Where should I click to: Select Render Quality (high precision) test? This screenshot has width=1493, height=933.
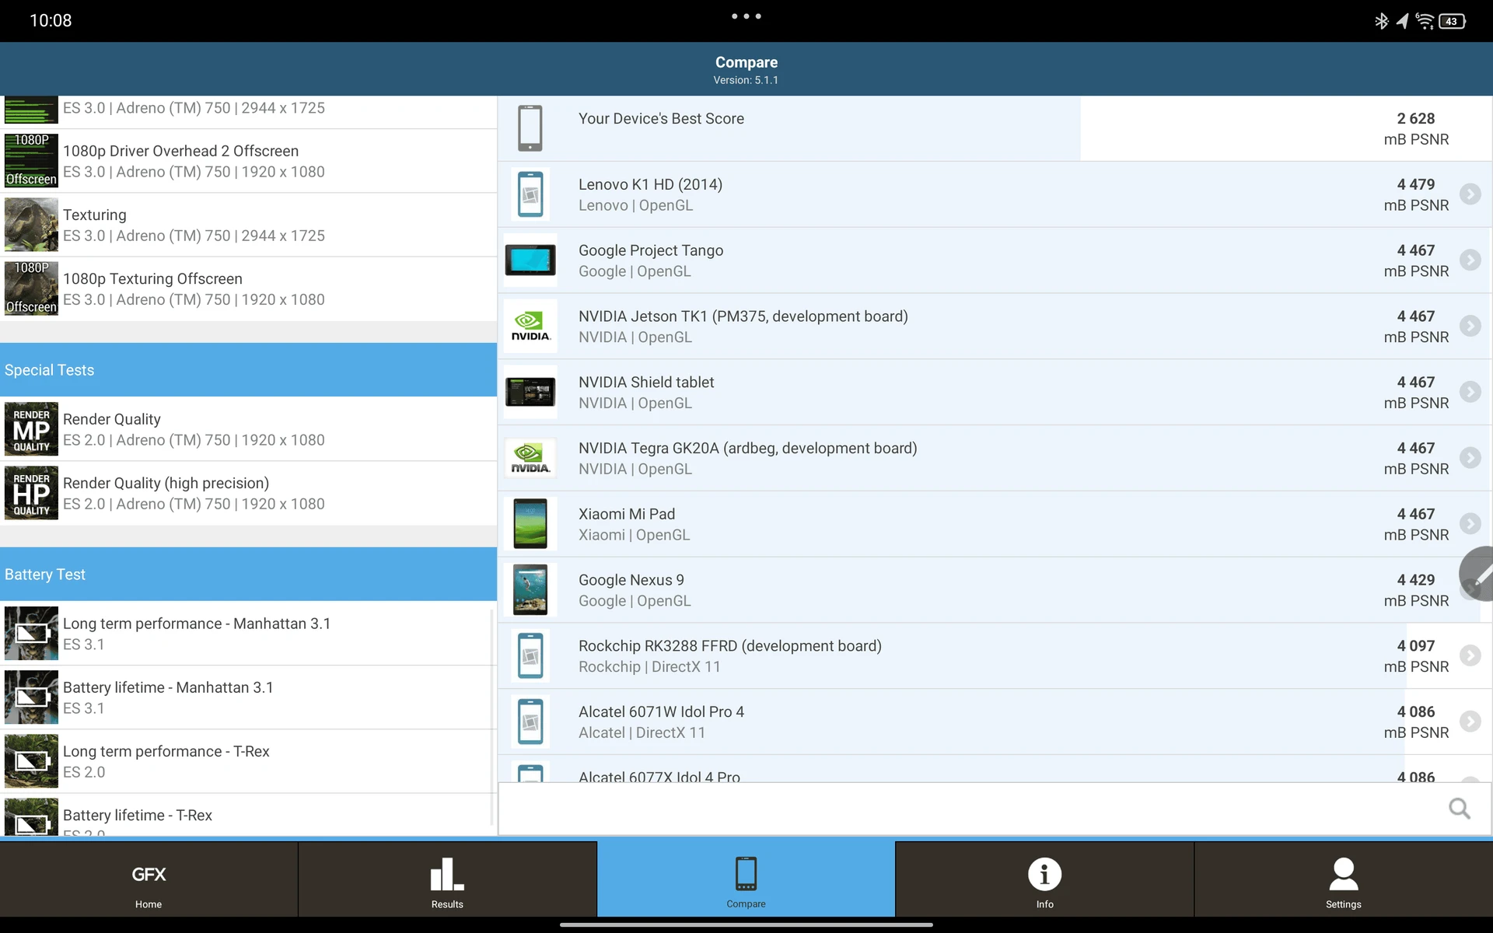248,493
